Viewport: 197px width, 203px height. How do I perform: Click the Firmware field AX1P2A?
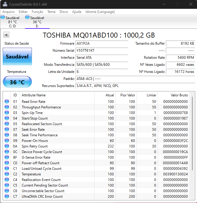102,43
